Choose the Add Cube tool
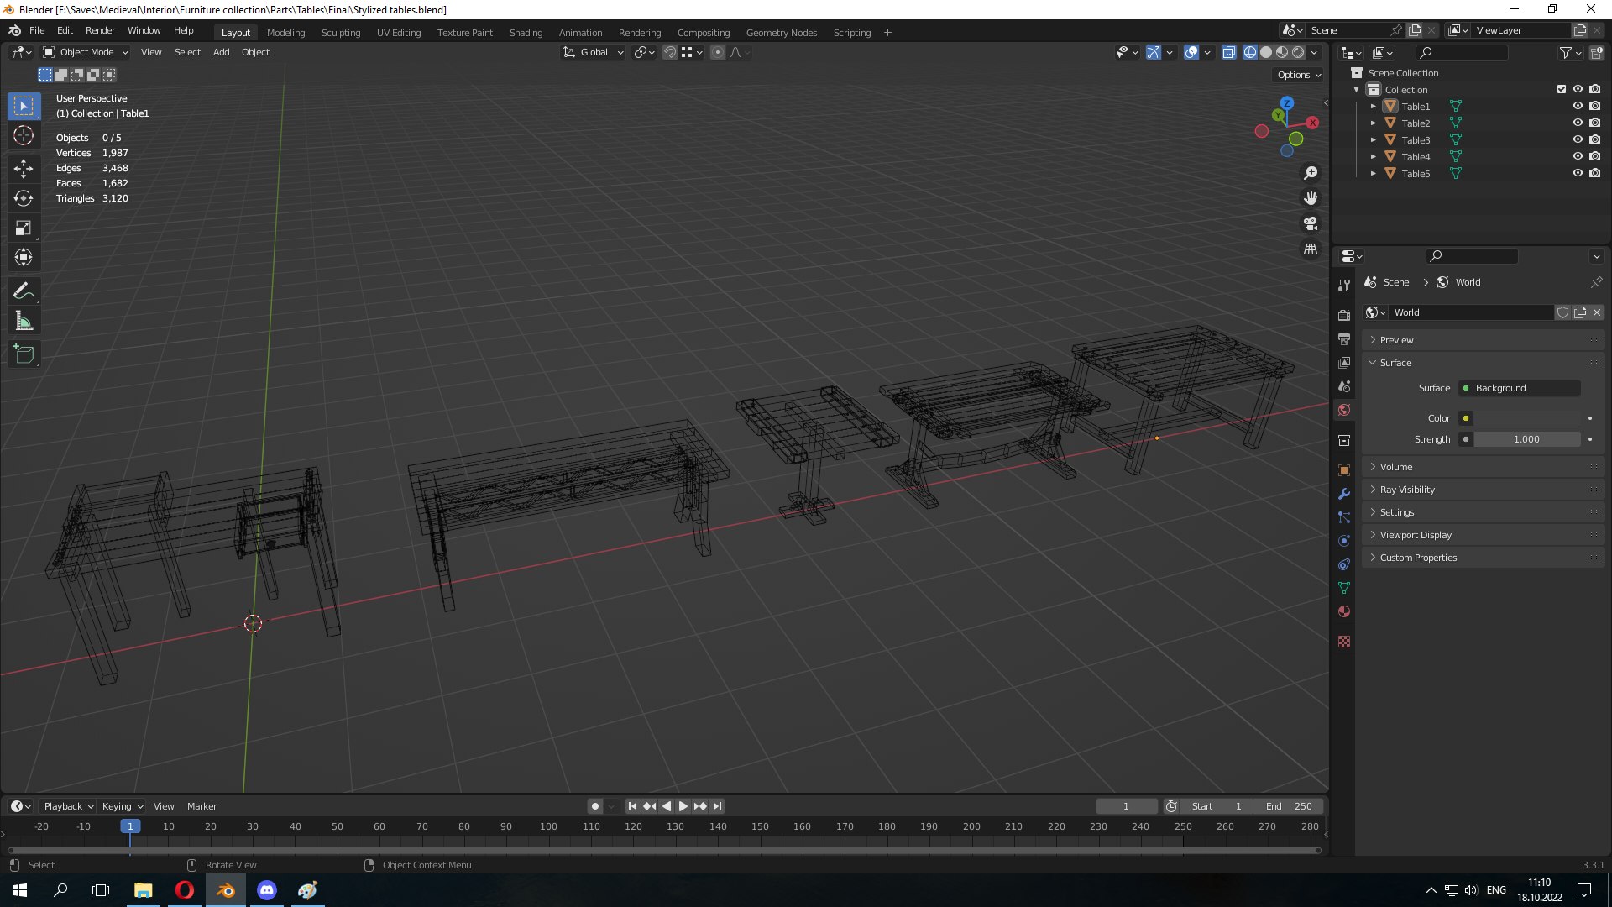The width and height of the screenshot is (1612, 907). coord(24,354)
